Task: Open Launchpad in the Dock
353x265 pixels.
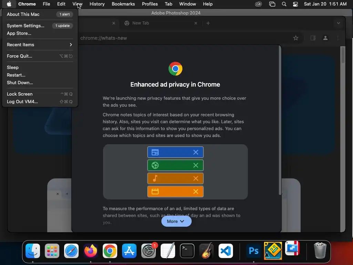Action: tap(52, 251)
